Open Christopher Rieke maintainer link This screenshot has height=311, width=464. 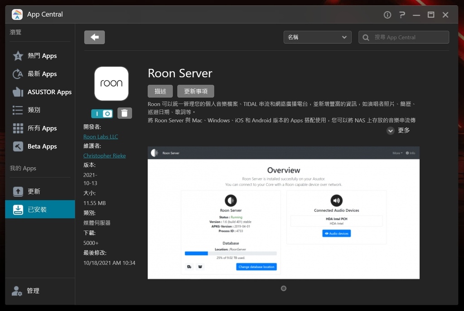[105, 156]
